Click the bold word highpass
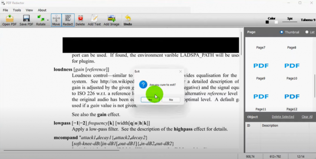316x159 pixels. click(x=183, y=129)
